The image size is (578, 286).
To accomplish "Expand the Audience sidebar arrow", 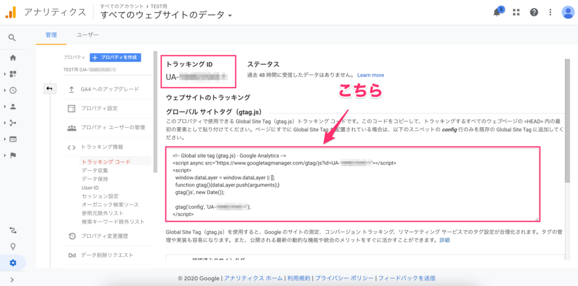I will point(5,107).
